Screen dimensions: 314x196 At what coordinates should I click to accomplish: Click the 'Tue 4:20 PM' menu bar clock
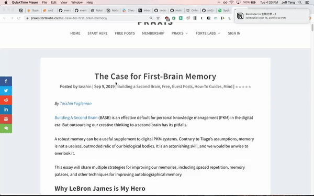click(x=269, y=3)
